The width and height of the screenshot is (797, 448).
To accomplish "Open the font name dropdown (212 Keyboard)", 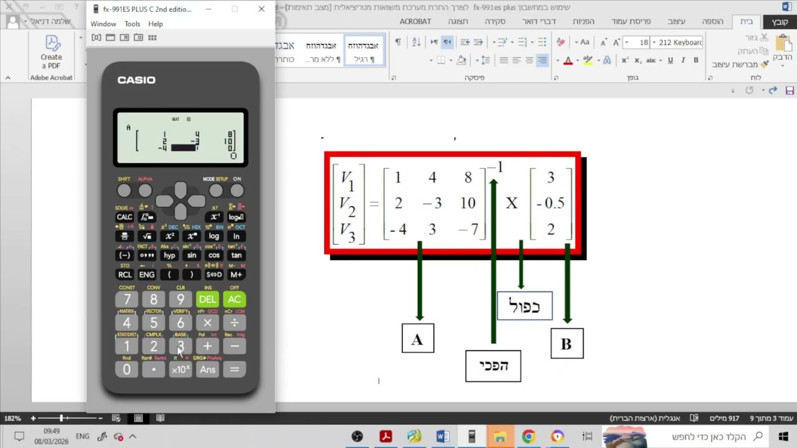I will click(654, 42).
